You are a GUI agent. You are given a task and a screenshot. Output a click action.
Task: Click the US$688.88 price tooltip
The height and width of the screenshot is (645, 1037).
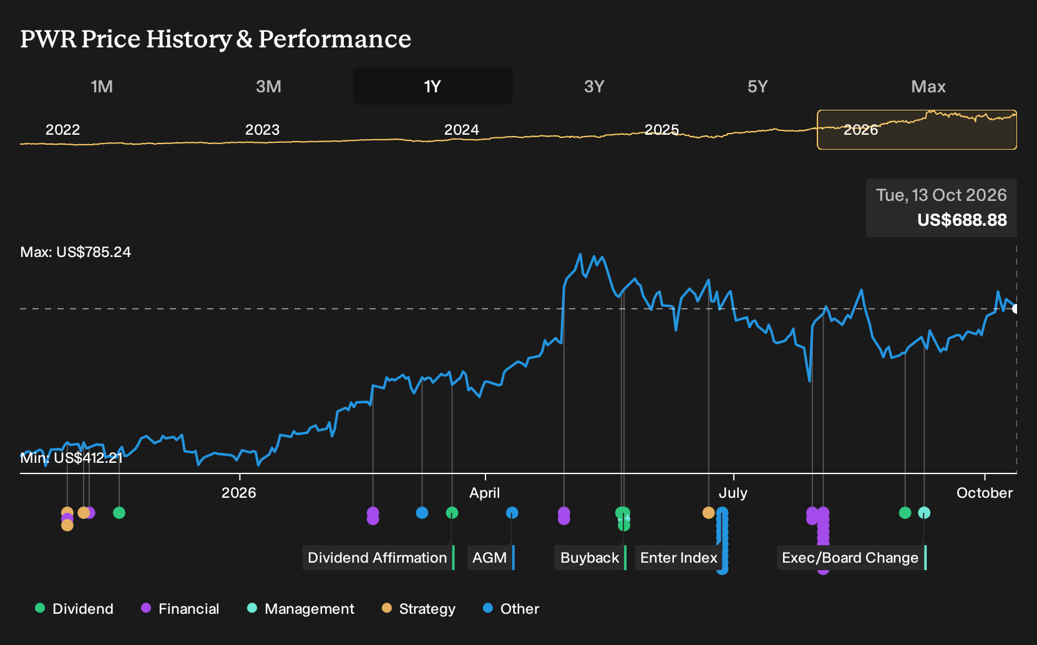coord(942,208)
